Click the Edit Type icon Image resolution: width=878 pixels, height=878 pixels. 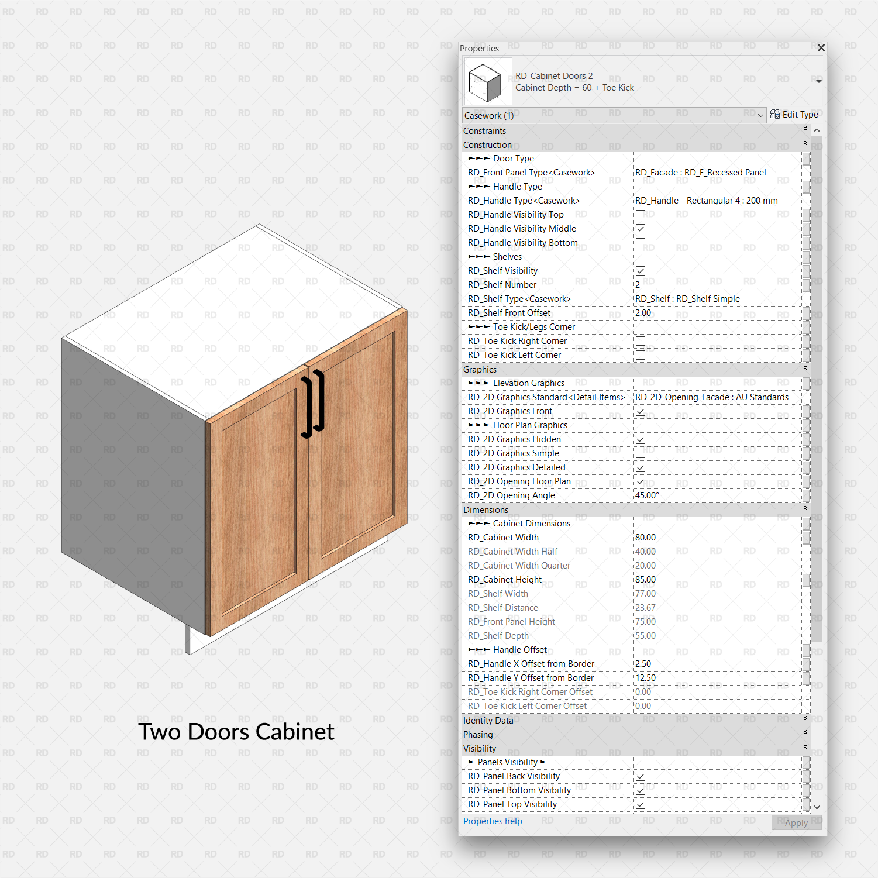click(774, 114)
